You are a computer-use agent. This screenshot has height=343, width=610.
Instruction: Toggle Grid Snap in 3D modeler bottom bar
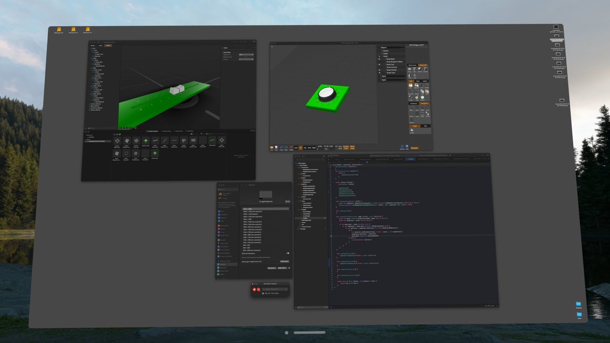[340, 147]
